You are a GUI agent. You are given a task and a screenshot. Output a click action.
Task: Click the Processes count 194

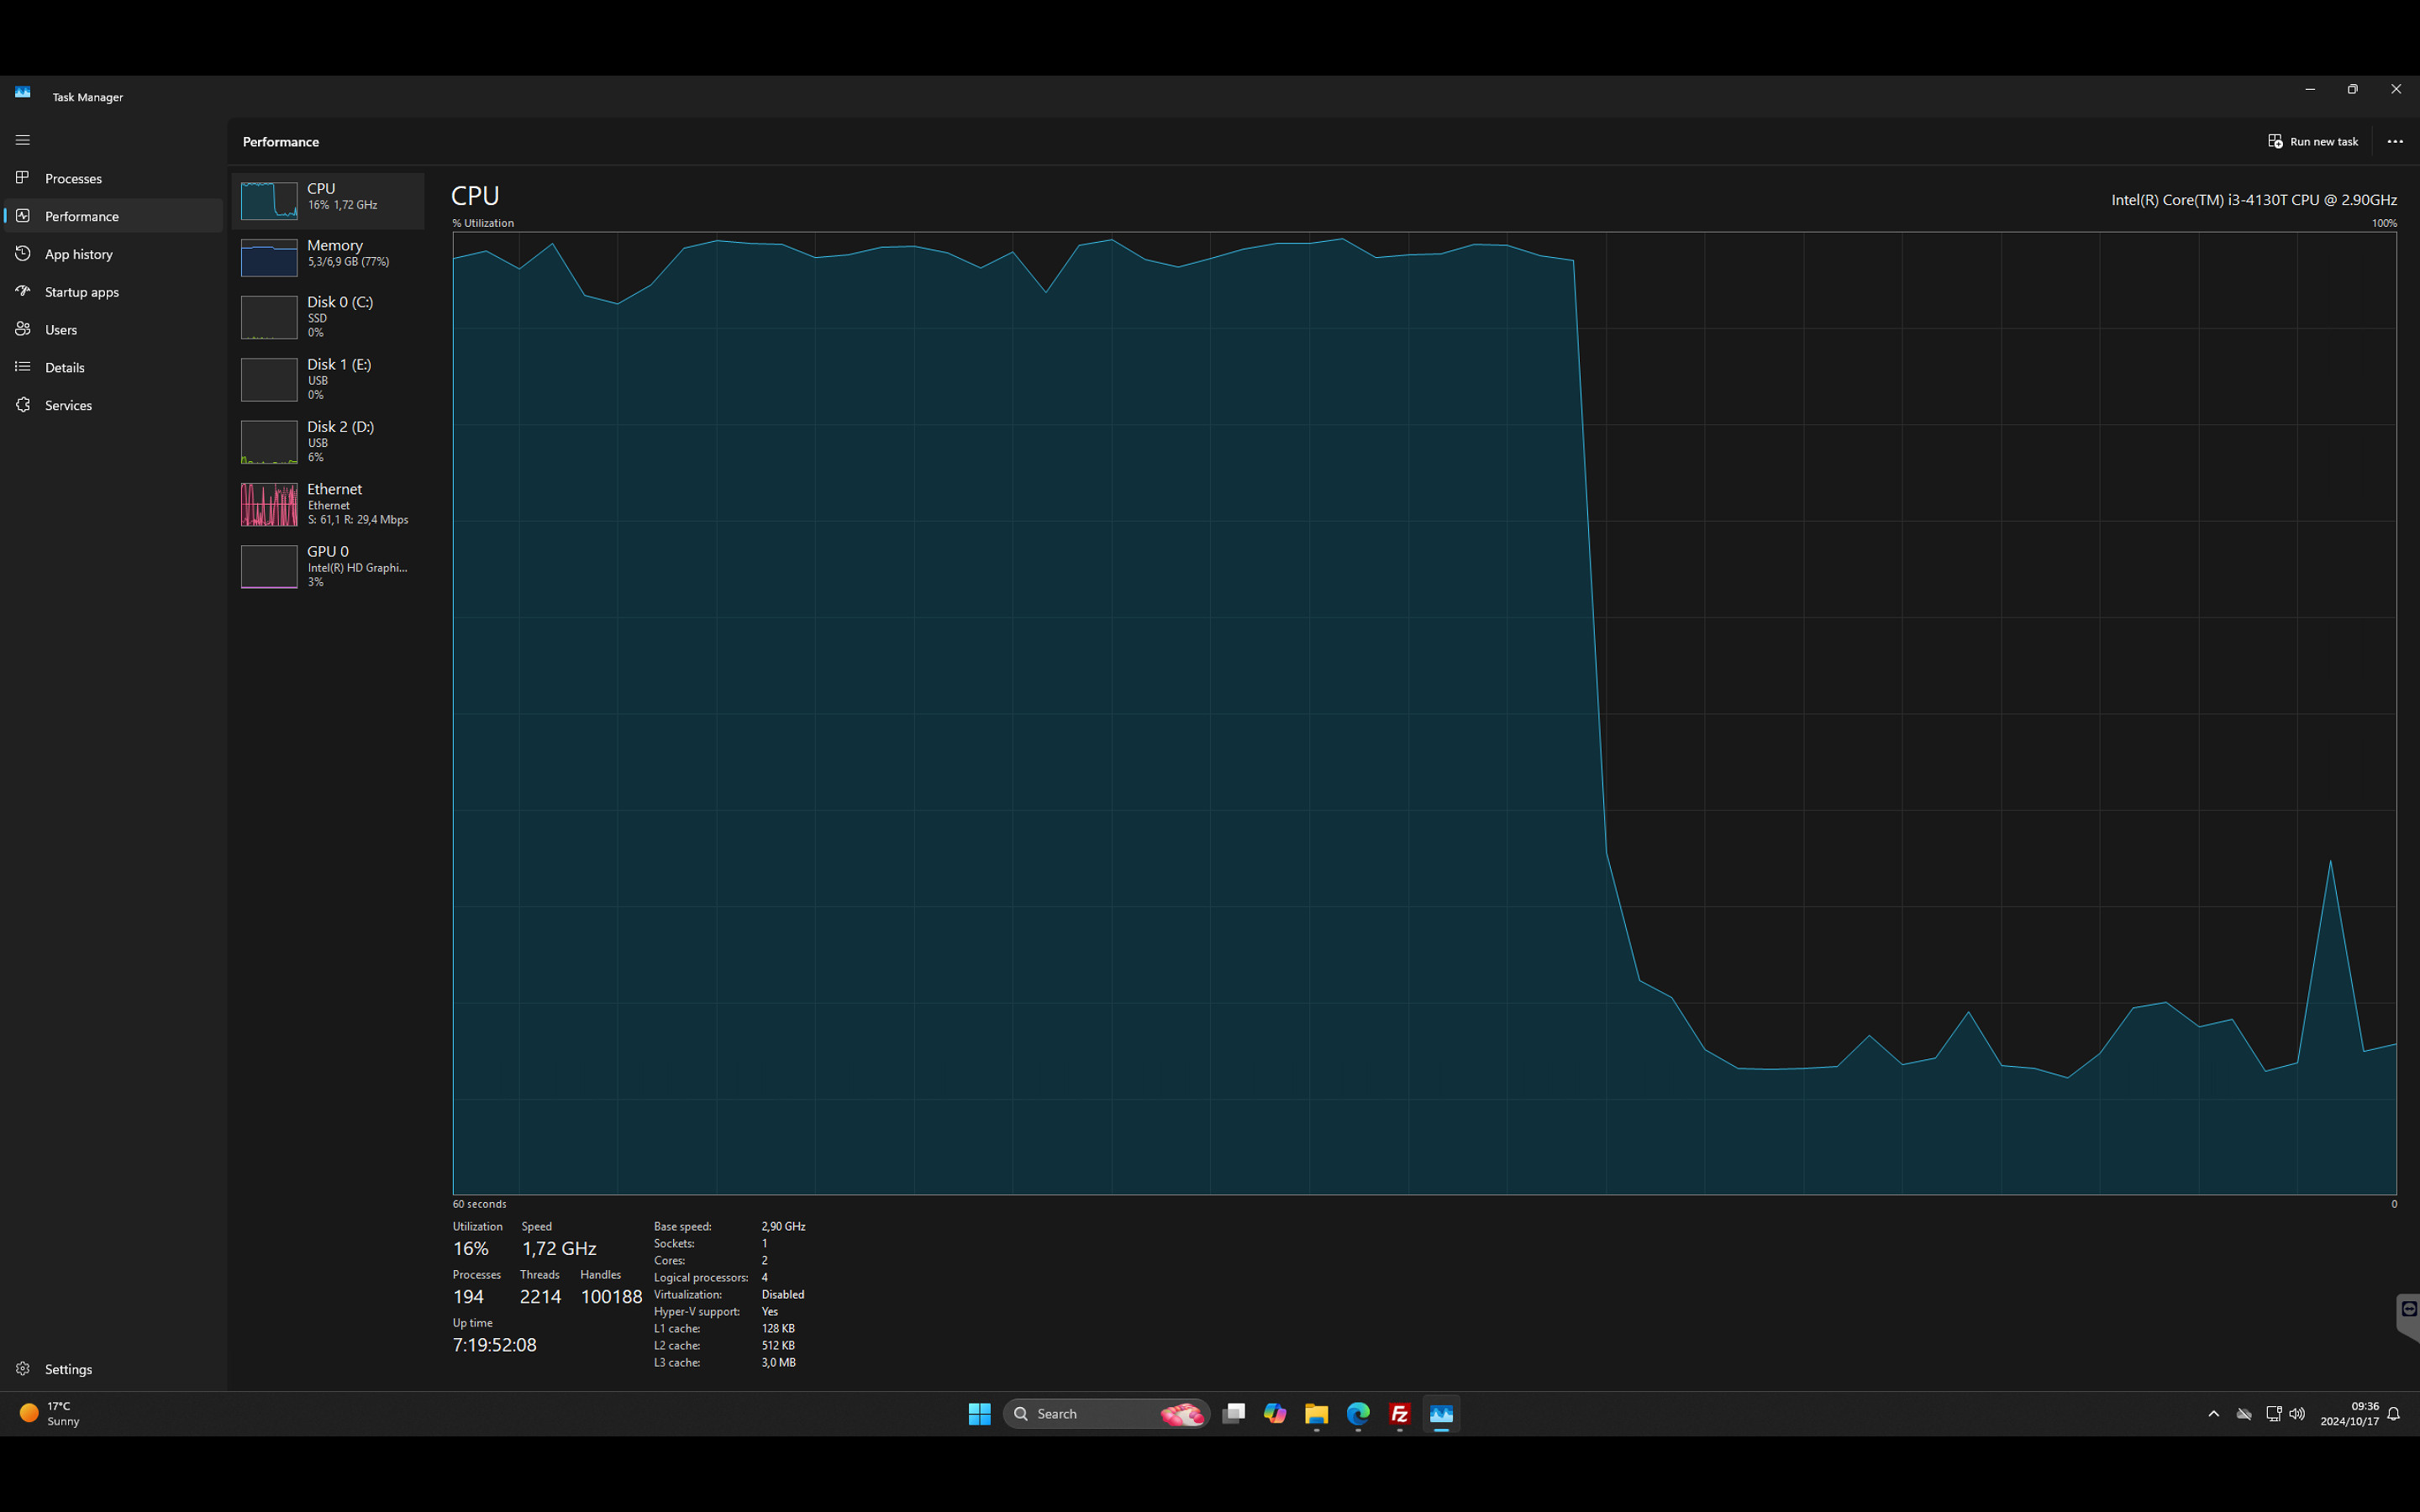[x=468, y=1297]
